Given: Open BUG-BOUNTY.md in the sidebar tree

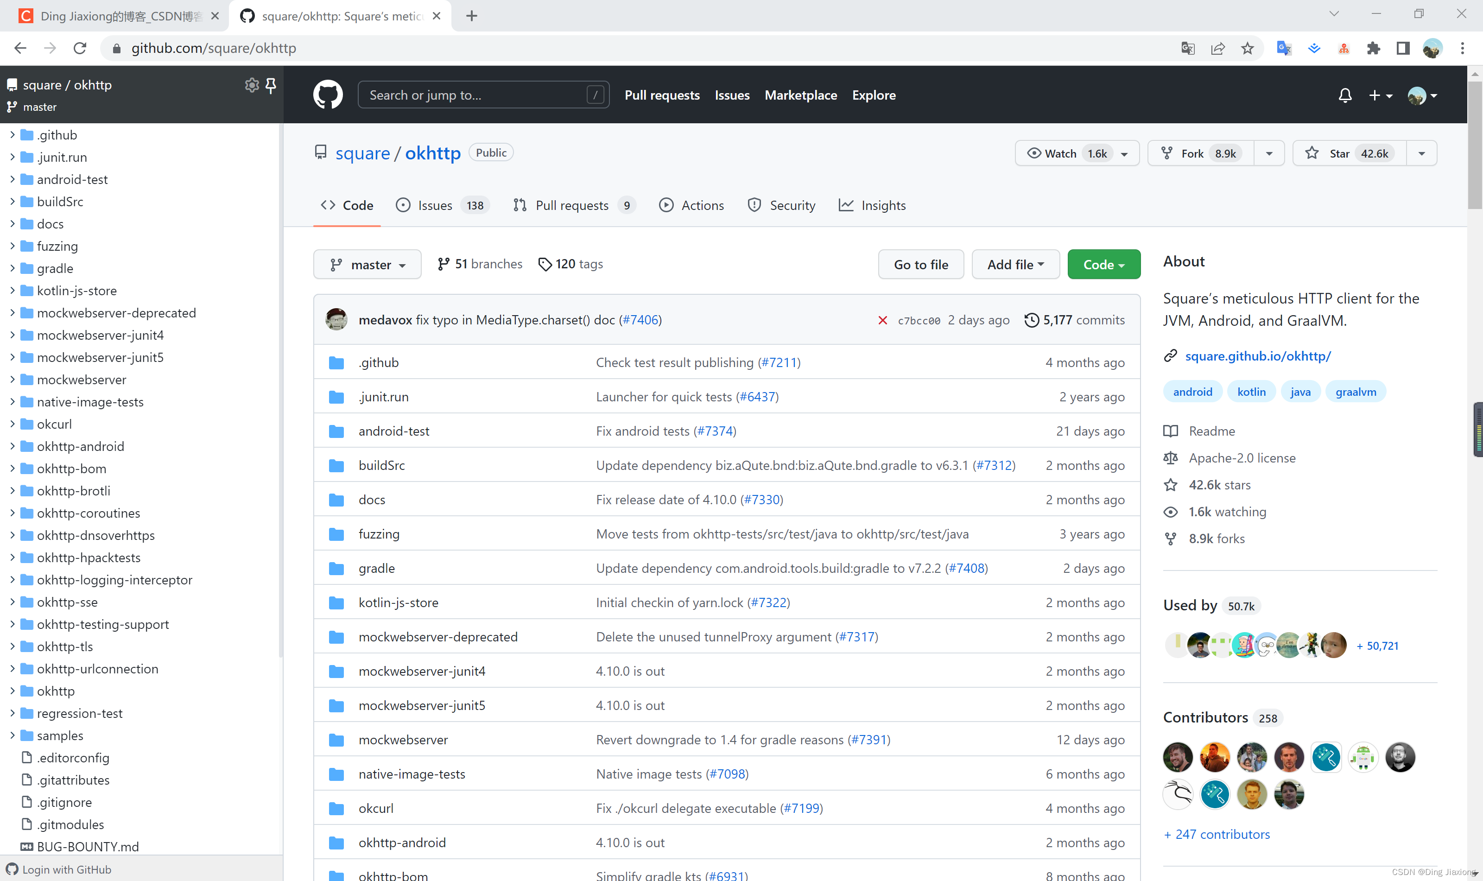Looking at the screenshot, I should click(x=87, y=847).
